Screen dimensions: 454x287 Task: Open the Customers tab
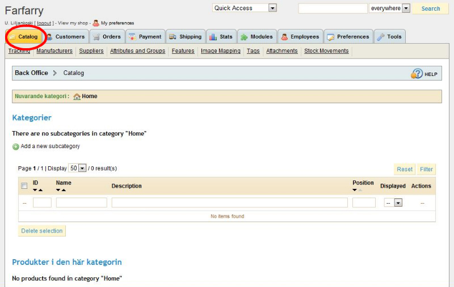coord(66,37)
